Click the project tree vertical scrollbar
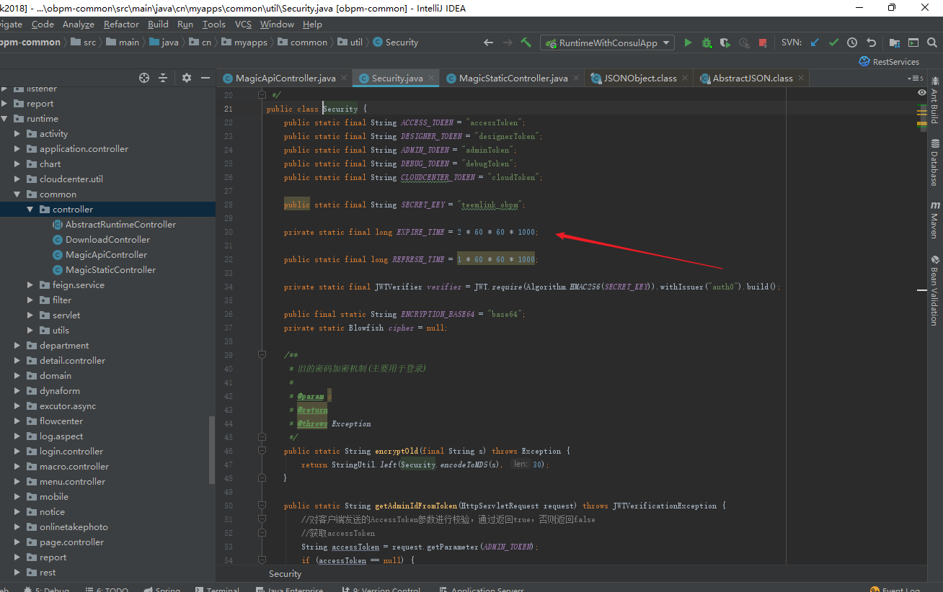This screenshot has width=943, height=592. [212, 450]
